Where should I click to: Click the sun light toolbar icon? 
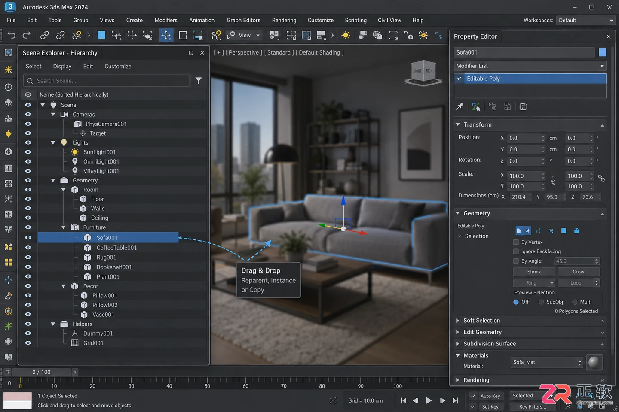pyautogui.click(x=346, y=35)
